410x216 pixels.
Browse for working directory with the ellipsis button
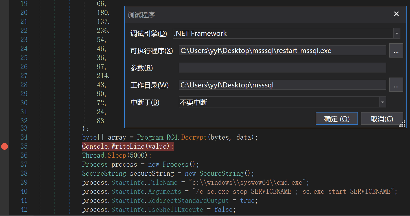pos(396,85)
